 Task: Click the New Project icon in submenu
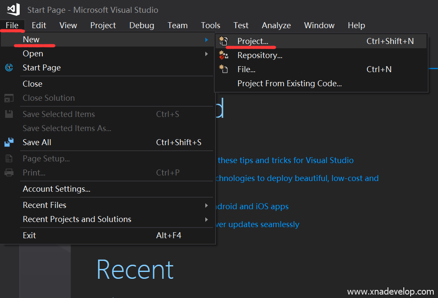pos(223,41)
